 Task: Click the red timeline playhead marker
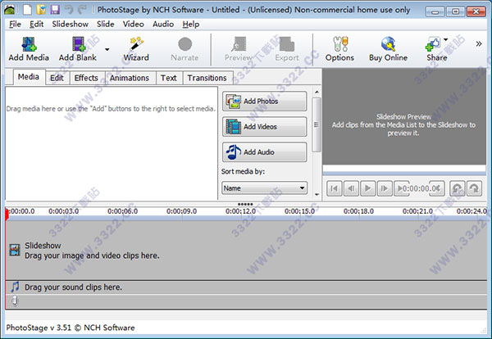pos(7,215)
